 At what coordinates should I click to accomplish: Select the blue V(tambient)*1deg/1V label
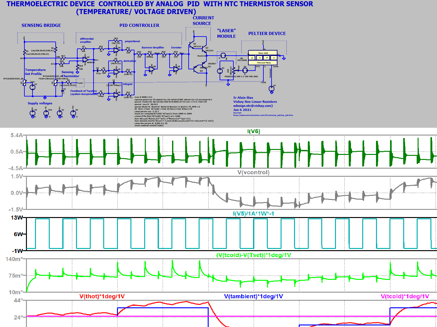(254, 295)
